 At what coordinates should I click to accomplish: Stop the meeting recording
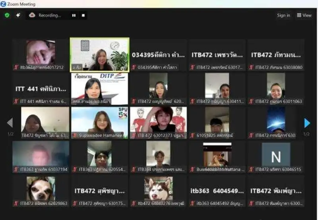click(x=83, y=15)
